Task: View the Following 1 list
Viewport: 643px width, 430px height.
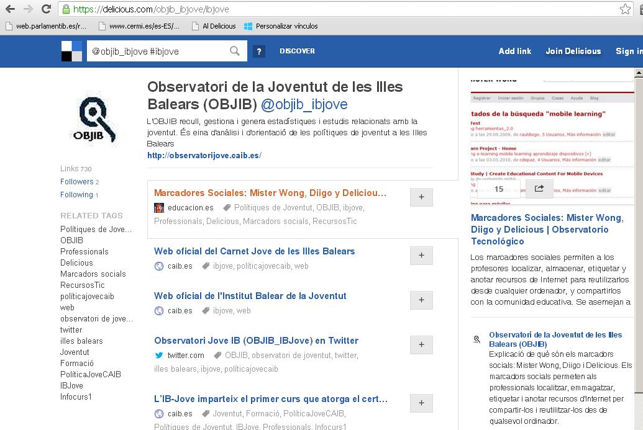Action: click(x=79, y=195)
